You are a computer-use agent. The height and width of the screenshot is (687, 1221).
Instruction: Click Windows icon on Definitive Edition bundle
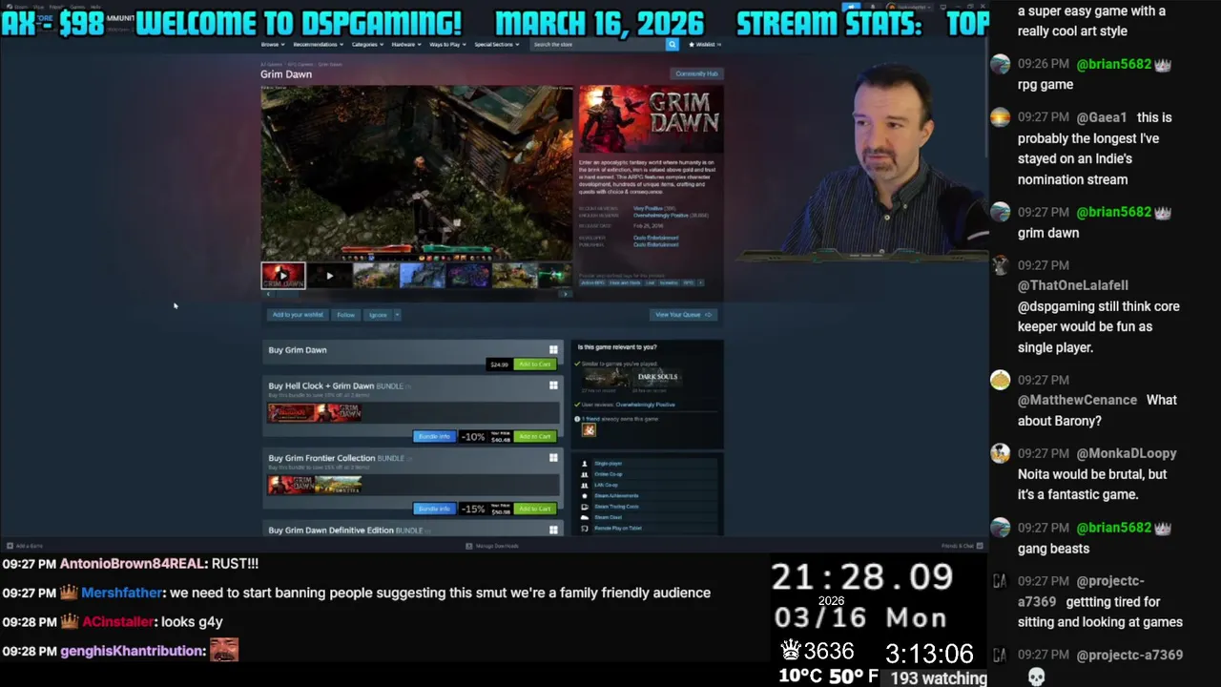coord(553,531)
